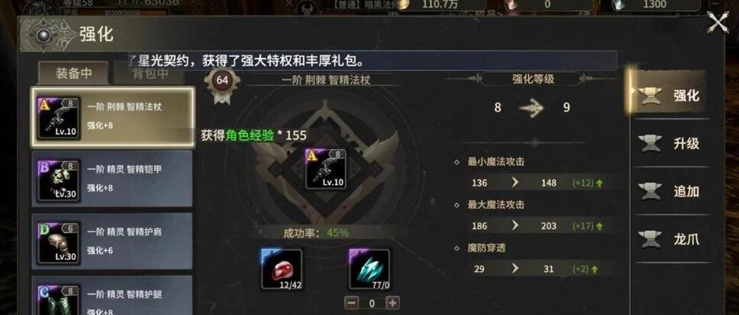Viewport: 739px width, 315px height.
Task: Select the 一阶 精灵 智精护腿 leg armor item
Action: point(112,295)
